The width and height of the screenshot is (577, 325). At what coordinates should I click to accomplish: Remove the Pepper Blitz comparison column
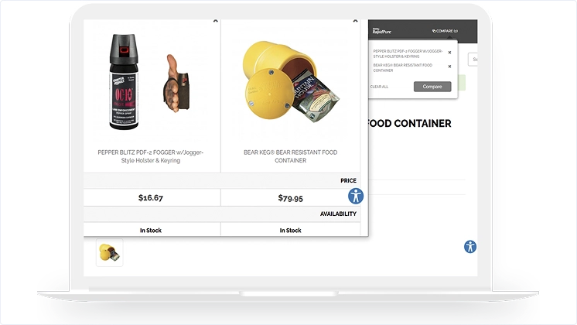point(216,22)
